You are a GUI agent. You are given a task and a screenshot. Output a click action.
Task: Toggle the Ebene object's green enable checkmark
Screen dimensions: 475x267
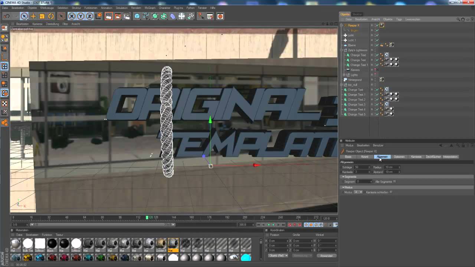(x=377, y=45)
